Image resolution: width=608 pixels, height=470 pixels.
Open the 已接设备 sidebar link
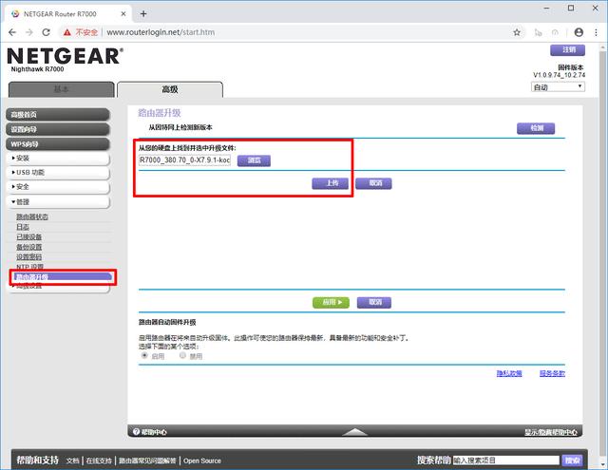click(28, 236)
